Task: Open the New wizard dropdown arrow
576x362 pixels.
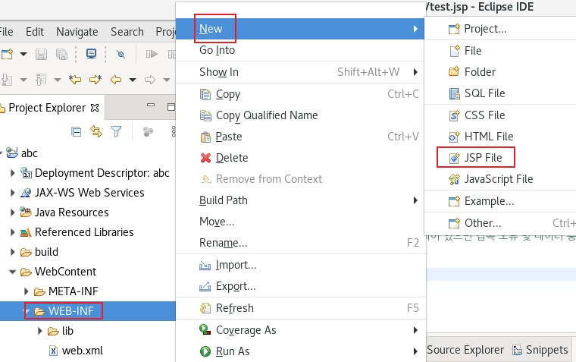Action: click(x=23, y=55)
